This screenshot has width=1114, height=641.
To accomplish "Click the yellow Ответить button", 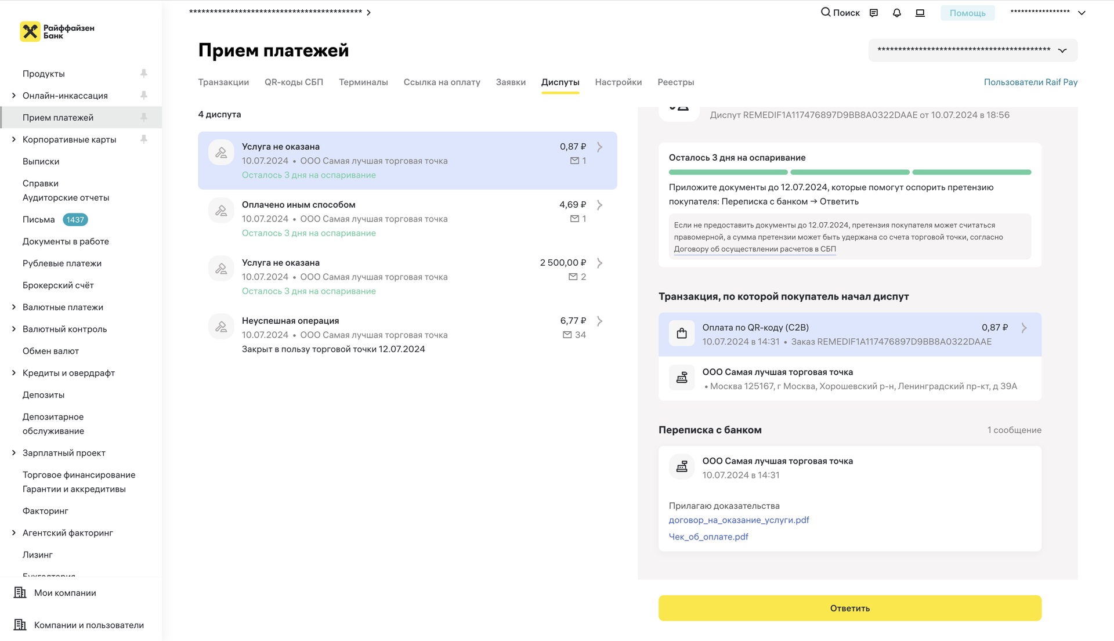I will (850, 608).
